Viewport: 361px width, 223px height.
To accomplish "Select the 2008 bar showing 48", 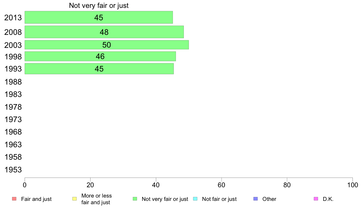I will point(104,32).
